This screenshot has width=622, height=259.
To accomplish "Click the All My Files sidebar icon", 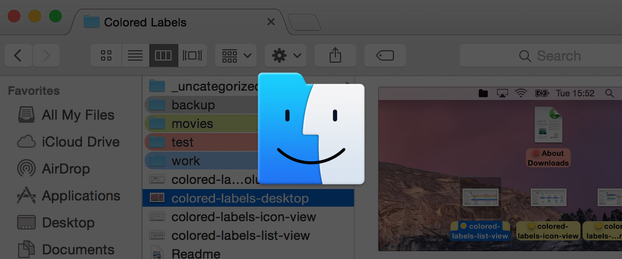I will (x=26, y=114).
